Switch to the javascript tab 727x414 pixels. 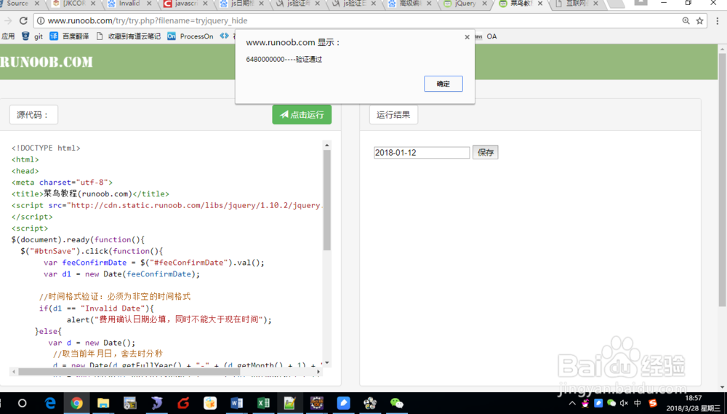pyautogui.click(x=185, y=3)
